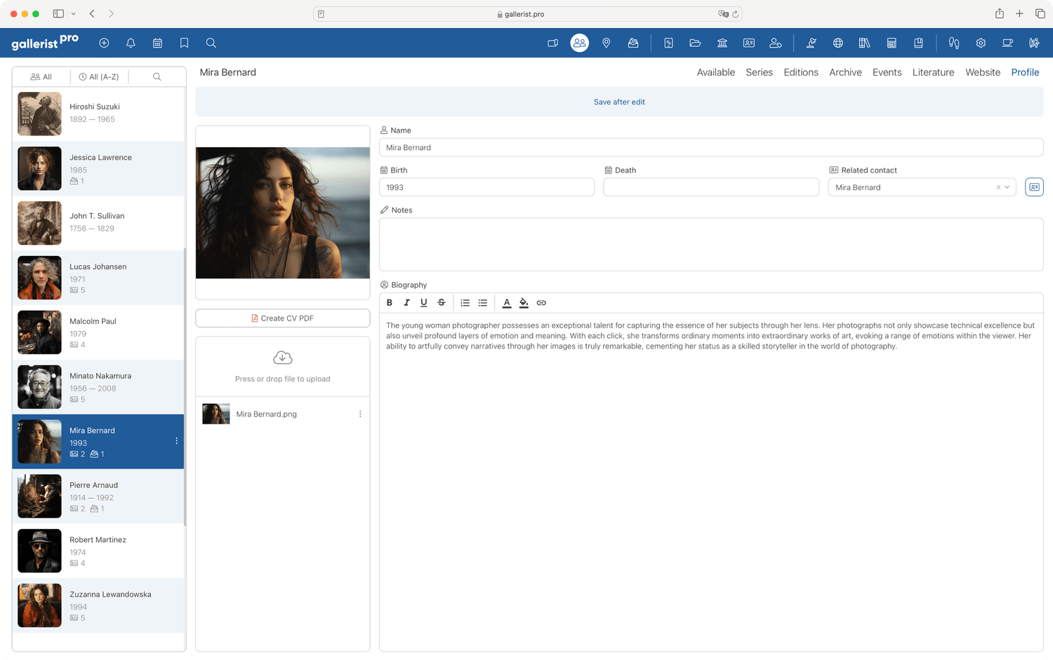Screen dimensions: 1053x660
Task: Toggle underline formatting in Biography editor
Action: [423, 303]
